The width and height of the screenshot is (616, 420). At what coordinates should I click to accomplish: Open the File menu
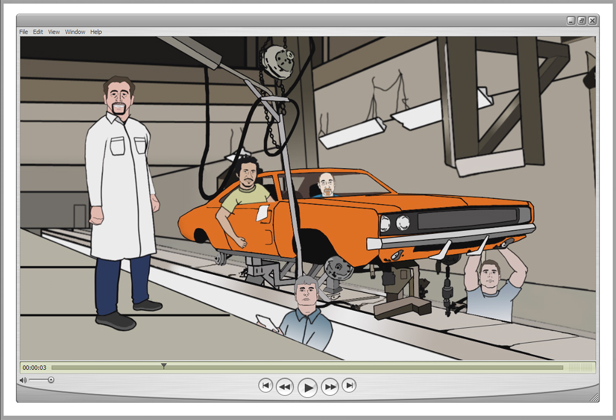point(23,32)
